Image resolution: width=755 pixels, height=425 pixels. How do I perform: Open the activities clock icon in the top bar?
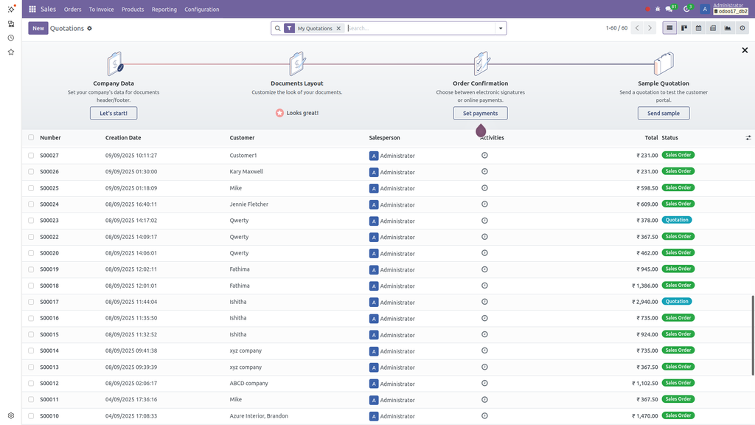click(686, 8)
